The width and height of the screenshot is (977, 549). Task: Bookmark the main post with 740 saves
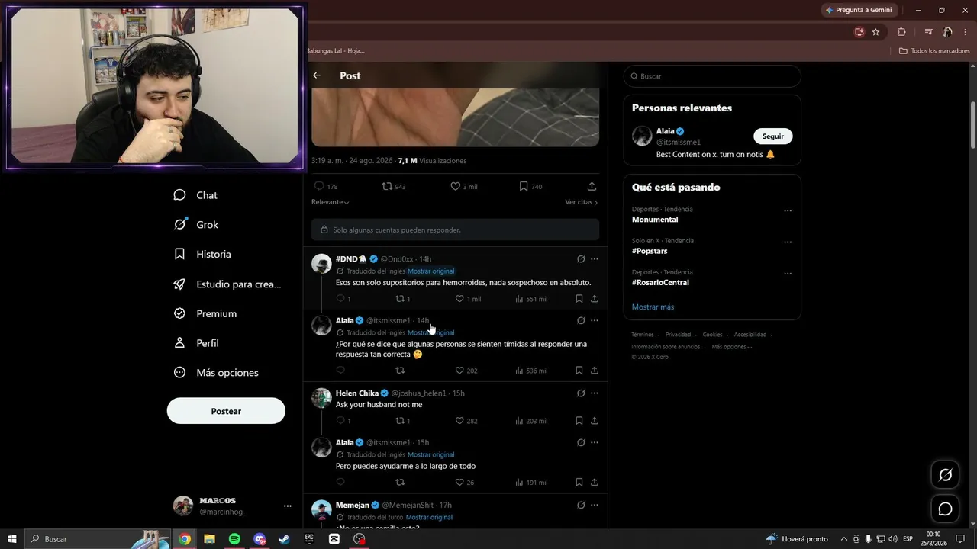tap(530, 186)
